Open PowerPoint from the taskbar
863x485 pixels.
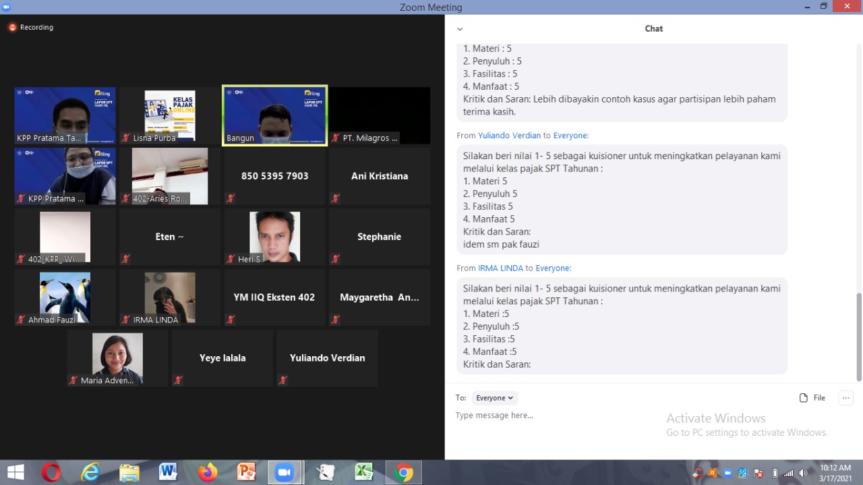[246, 473]
